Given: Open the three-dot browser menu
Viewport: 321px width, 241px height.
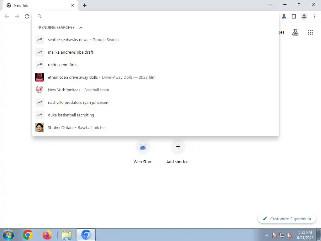Looking at the screenshot, I should (x=314, y=16).
